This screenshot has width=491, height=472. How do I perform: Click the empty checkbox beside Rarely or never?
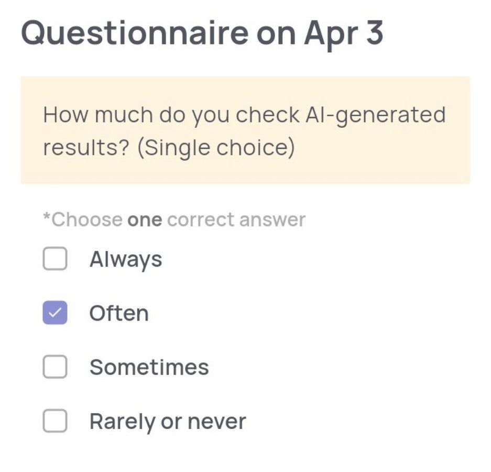pos(54,420)
